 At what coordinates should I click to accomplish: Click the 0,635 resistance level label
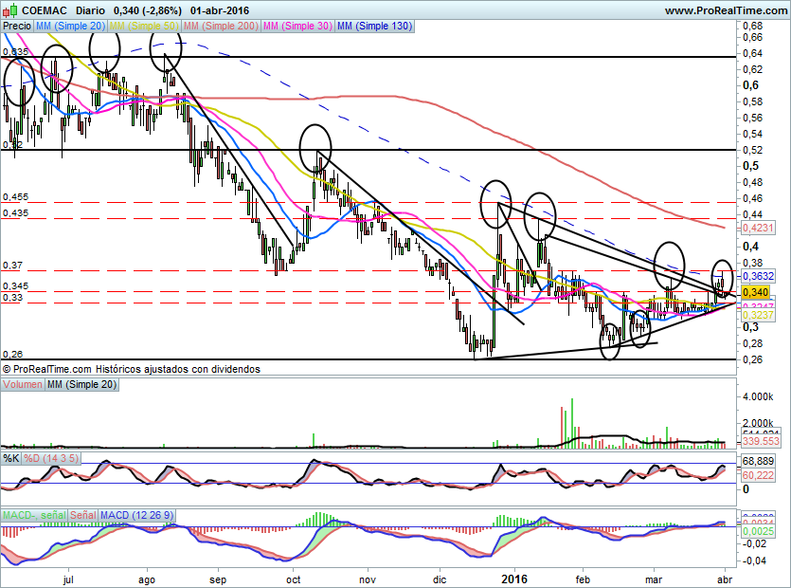tap(15, 51)
